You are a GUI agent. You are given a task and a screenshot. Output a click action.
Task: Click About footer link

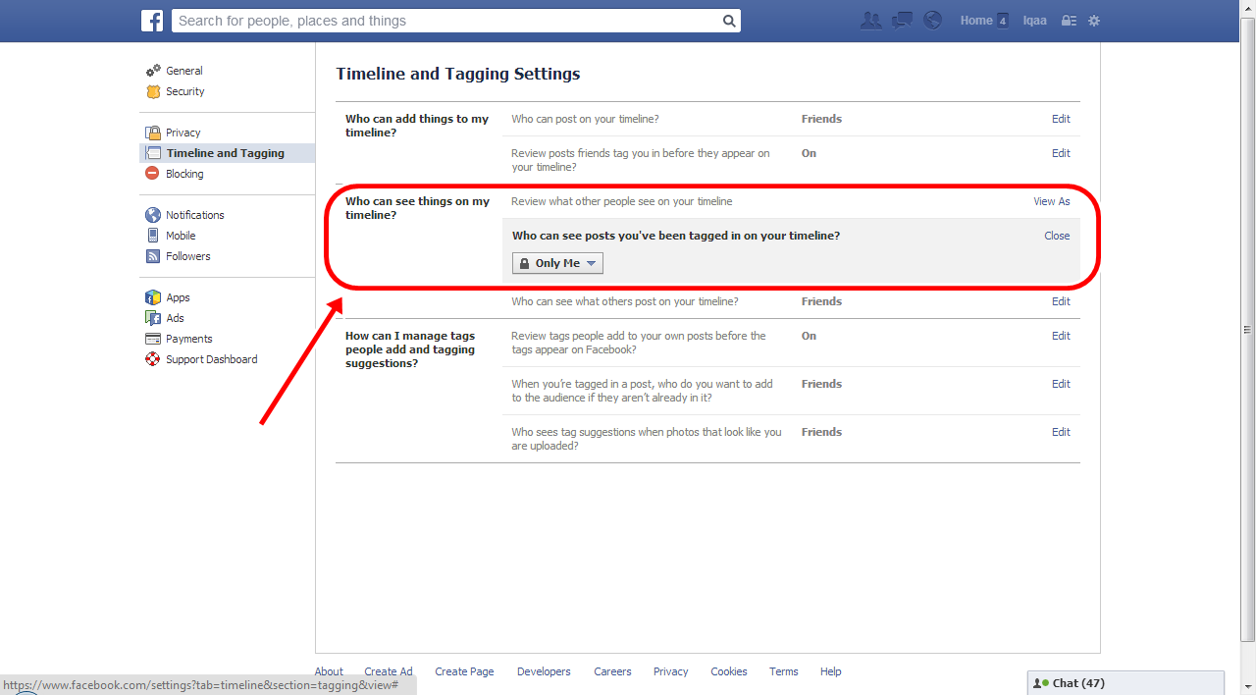coord(329,671)
